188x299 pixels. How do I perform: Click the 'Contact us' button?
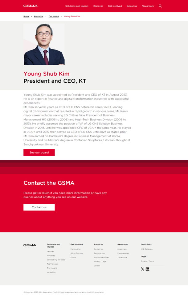tap(39, 207)
